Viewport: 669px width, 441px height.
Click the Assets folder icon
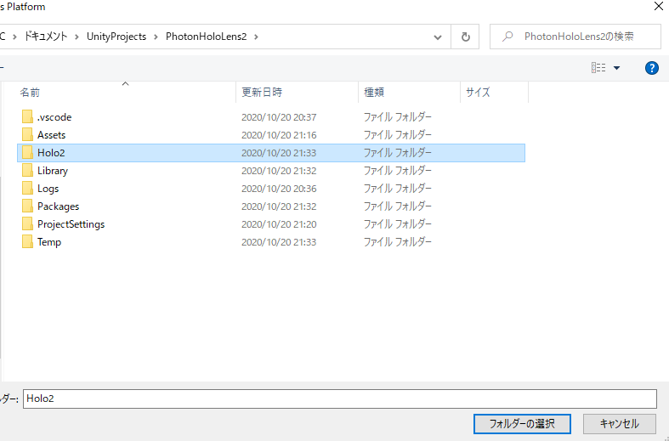point(27,135)
